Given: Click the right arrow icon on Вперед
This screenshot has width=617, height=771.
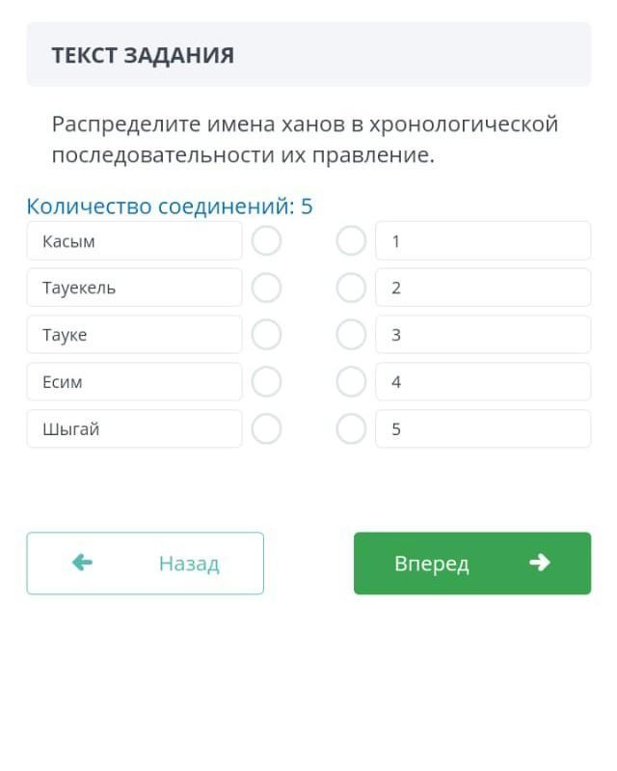Looking at the screenshot, I should coord(540,562).
